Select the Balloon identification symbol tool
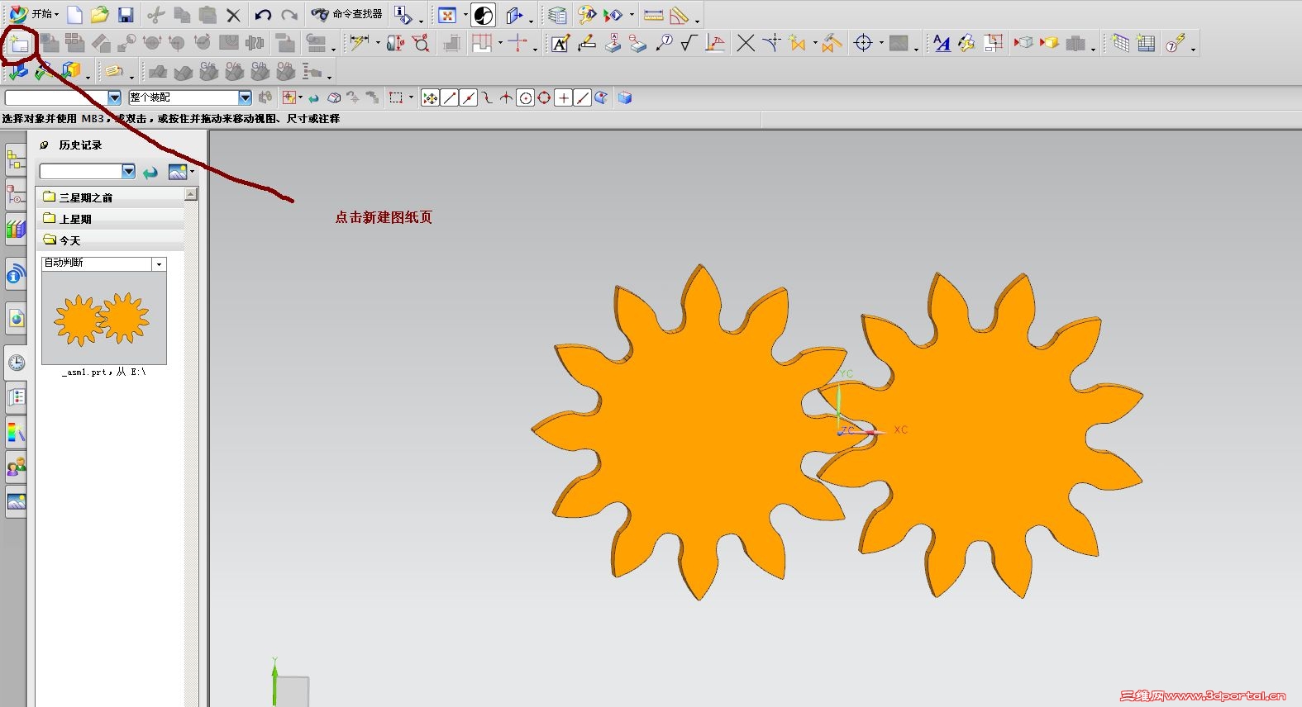The image size is (1302, 707). (x=664, y=43)
